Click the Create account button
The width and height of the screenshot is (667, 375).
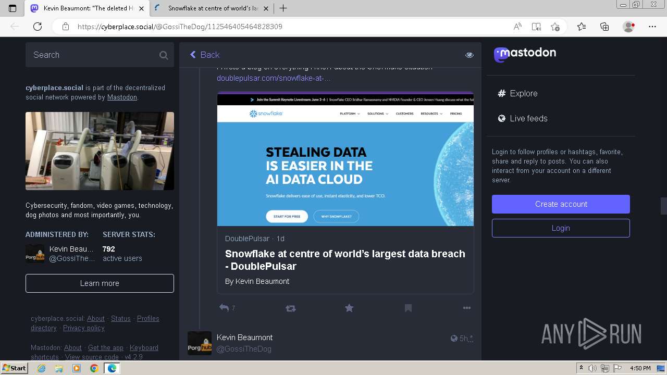[561, 204]
